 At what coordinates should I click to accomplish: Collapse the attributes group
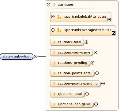point(49,5)
